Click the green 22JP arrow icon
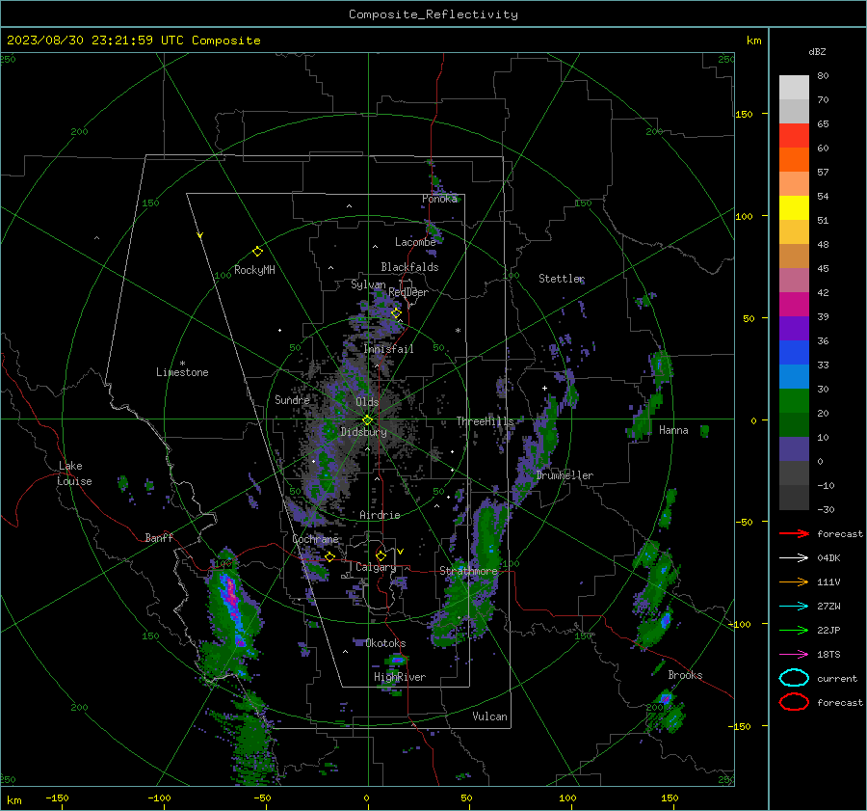 [794, 630]
